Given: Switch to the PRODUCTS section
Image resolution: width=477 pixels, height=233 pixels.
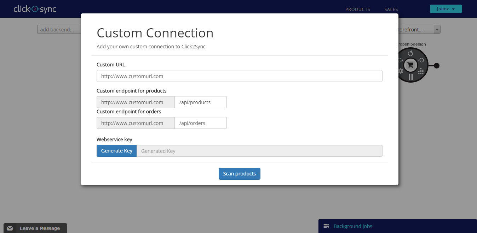Looking at the screenshot, I should coord(357,9).
